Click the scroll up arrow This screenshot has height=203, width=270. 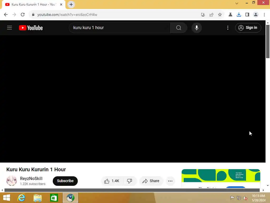coord(268,23)
